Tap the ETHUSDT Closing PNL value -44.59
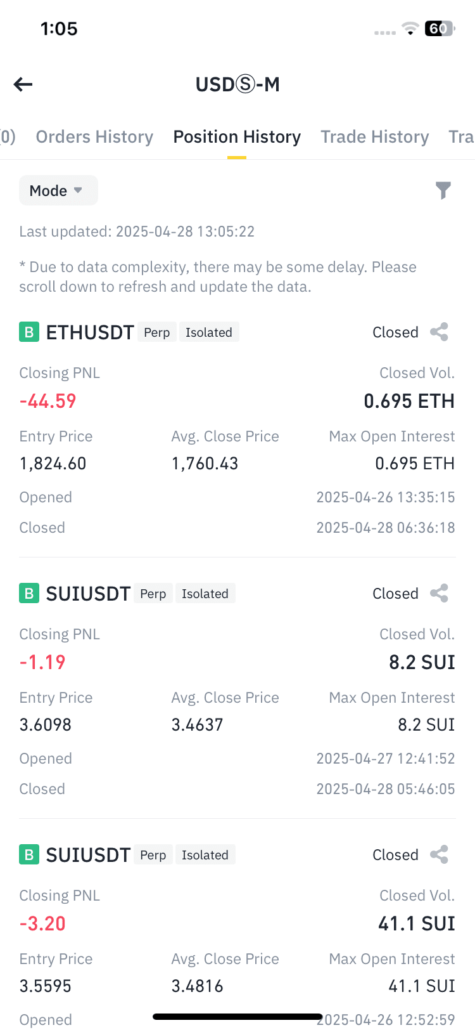 pyautogui.click(x=47, y=401)
